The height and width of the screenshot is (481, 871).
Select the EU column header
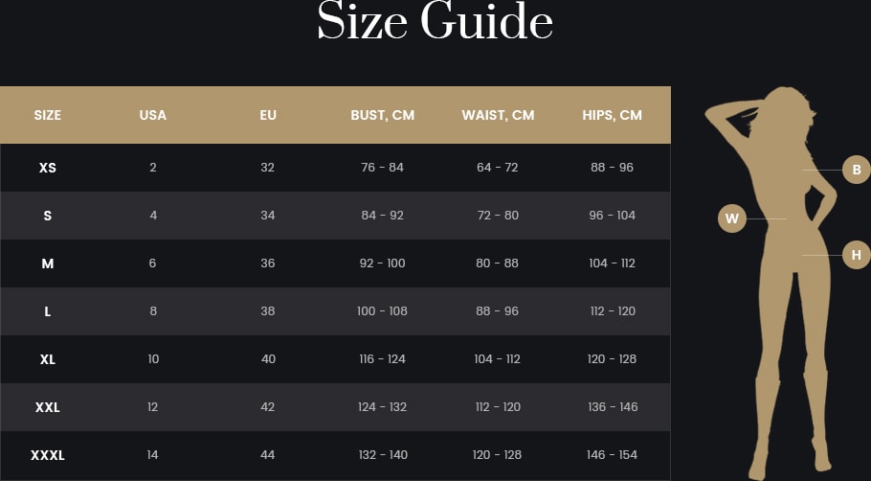pos(268,115)
